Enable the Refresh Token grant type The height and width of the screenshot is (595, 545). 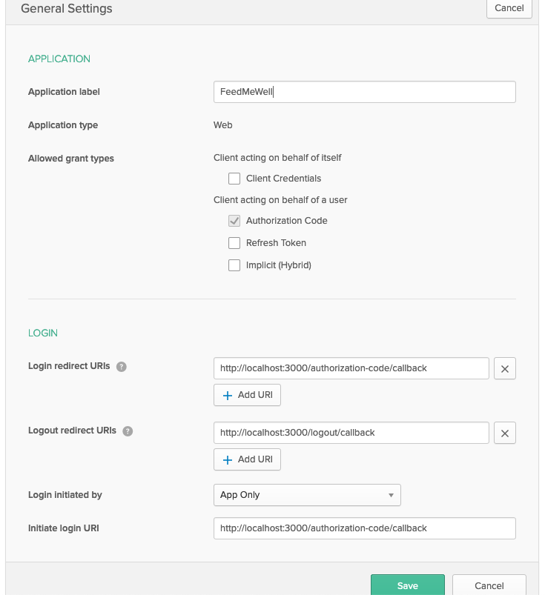[x=234, y=243]
